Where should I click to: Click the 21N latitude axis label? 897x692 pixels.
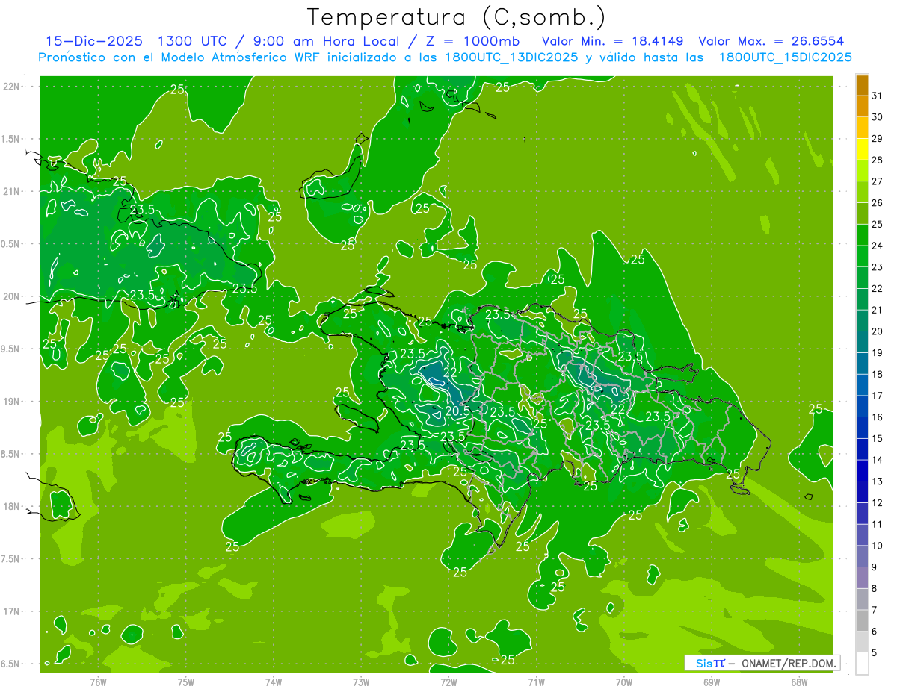[11, 191]
